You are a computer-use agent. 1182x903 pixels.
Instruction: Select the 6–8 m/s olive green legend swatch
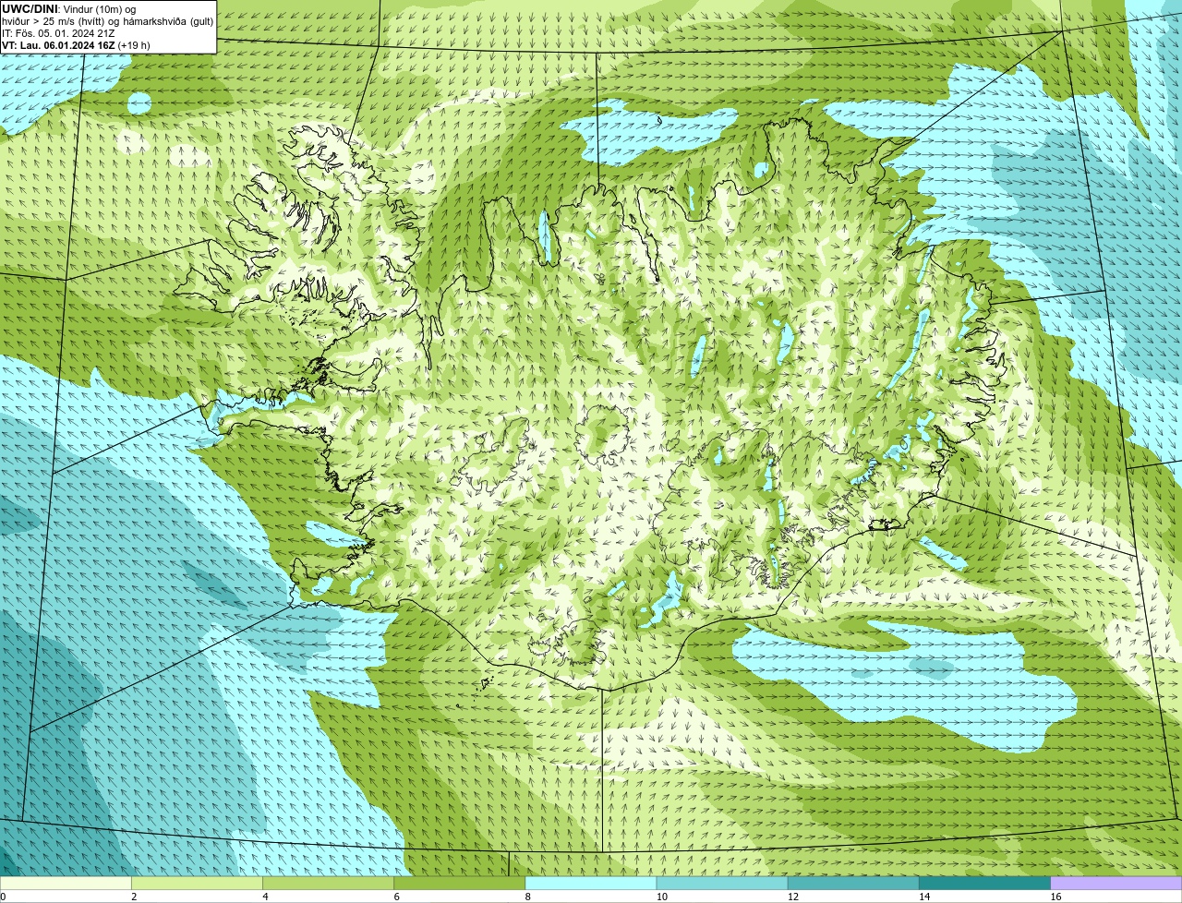click(x=459, y=883)
